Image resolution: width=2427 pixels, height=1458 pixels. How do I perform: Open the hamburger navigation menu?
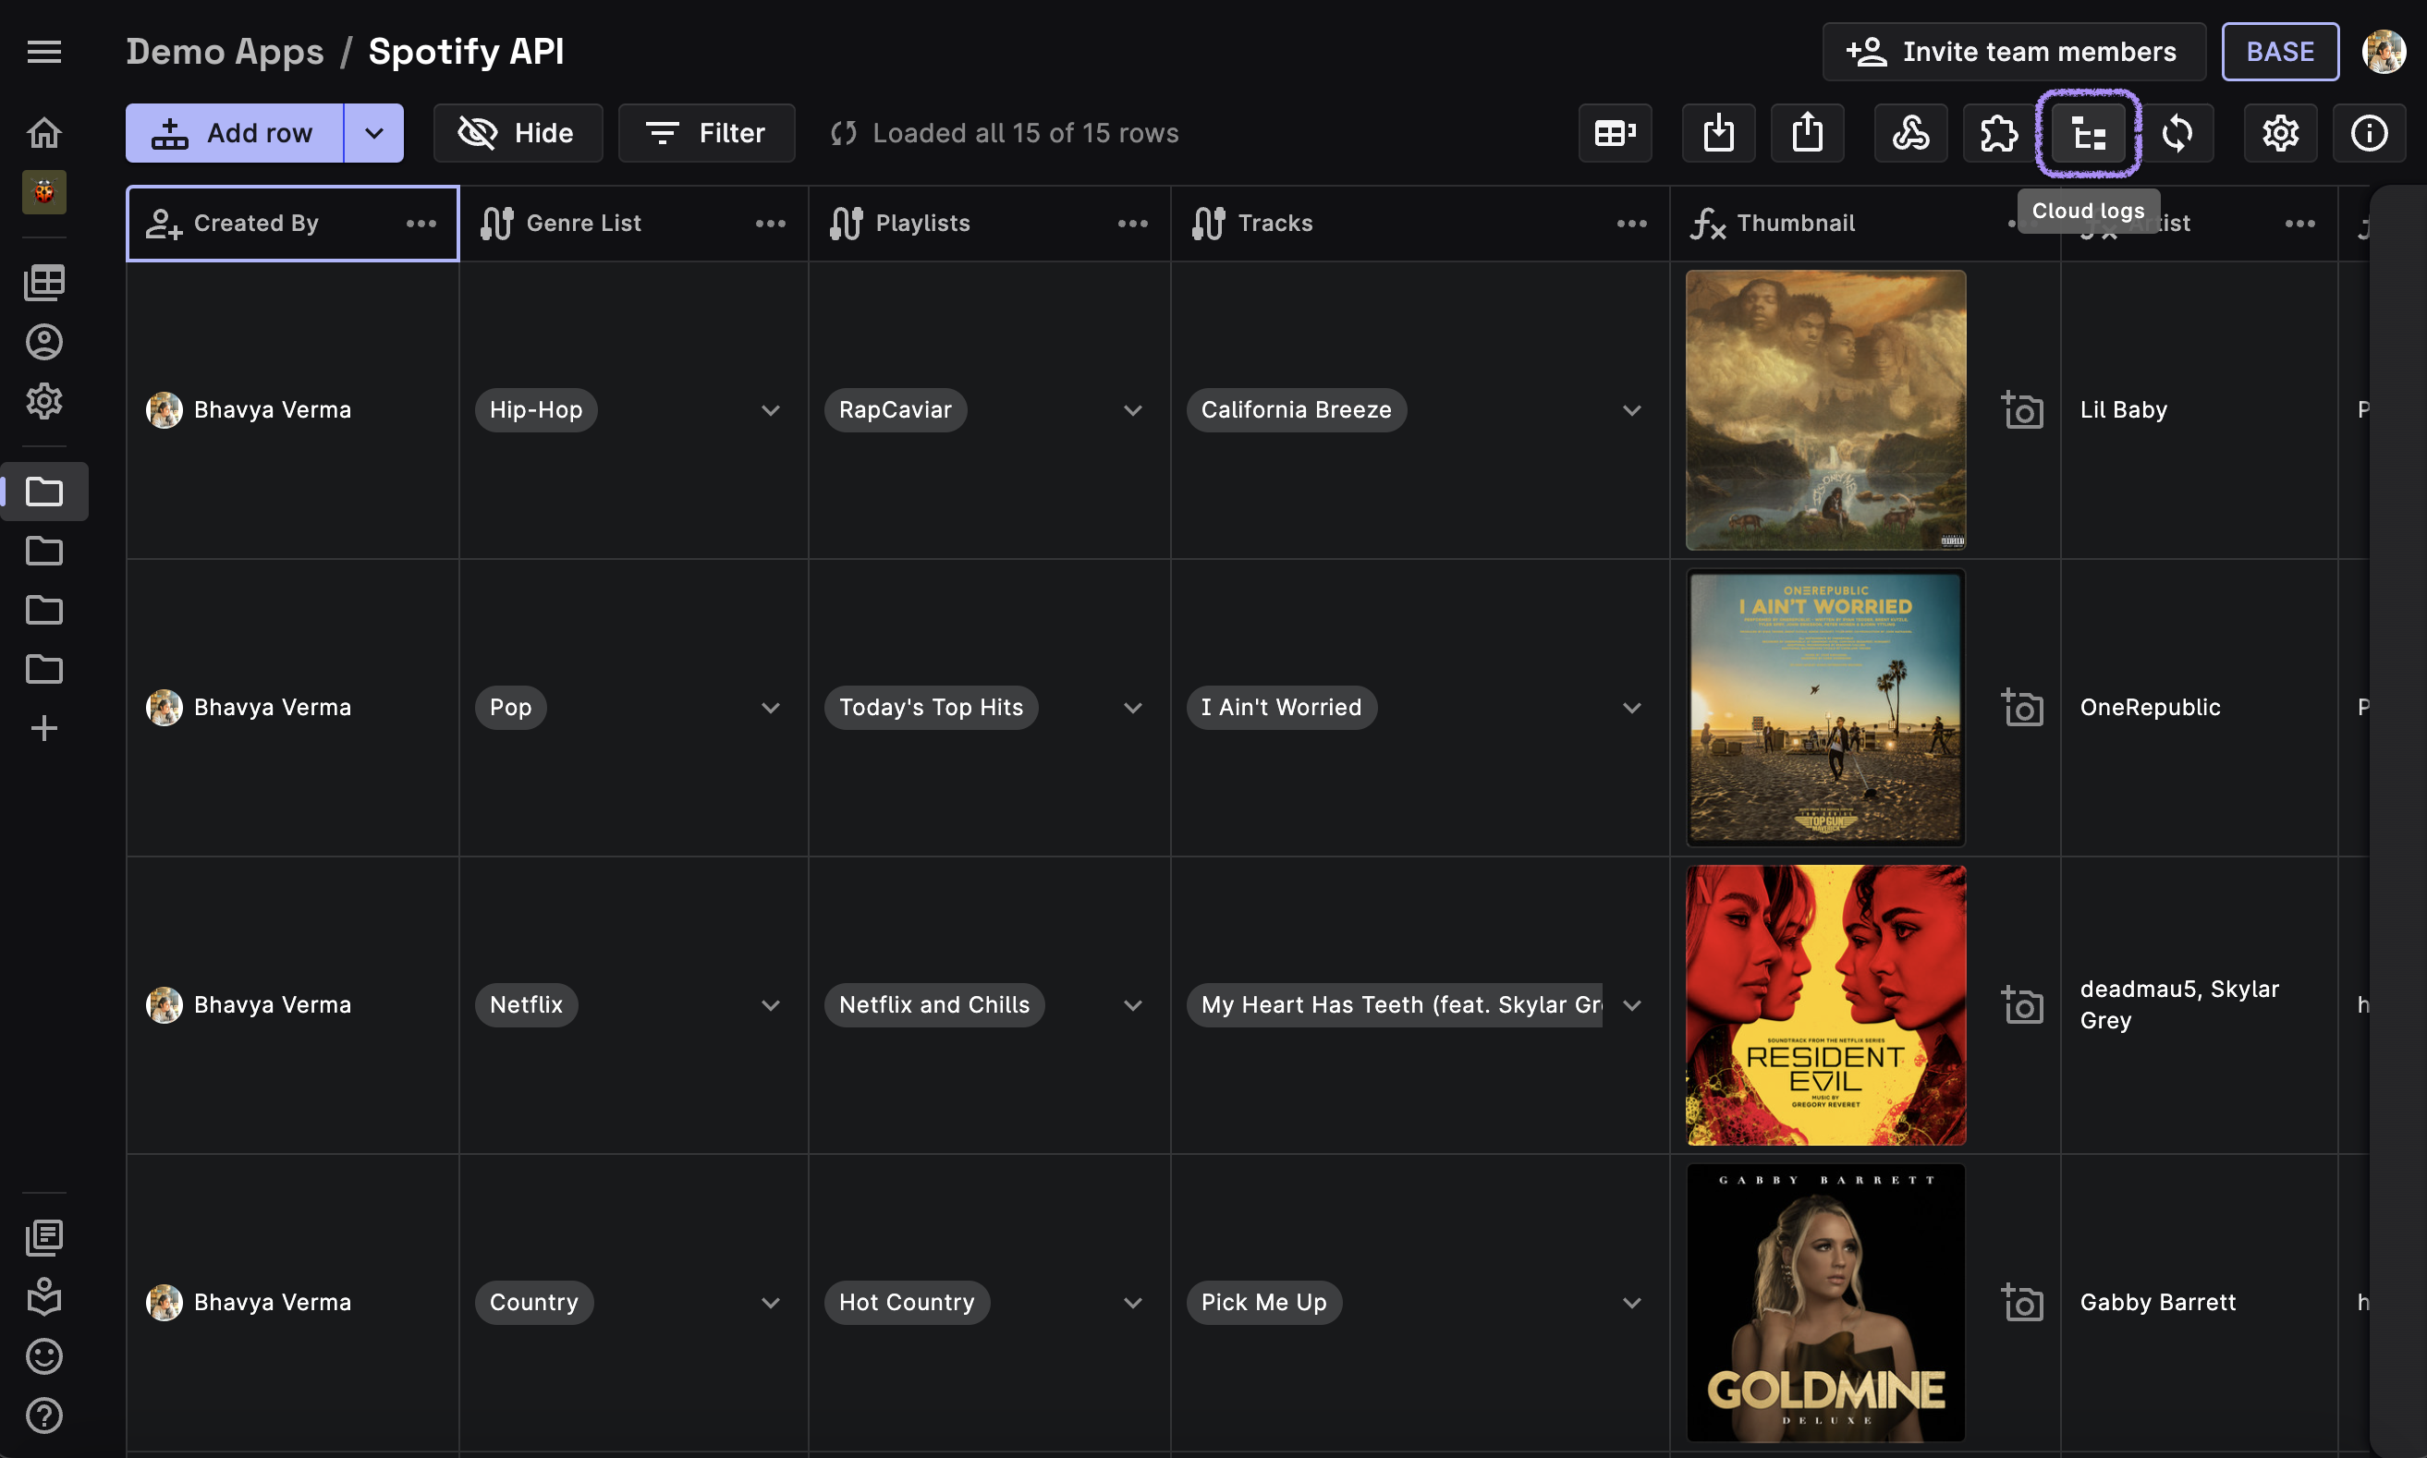(44, 51)
